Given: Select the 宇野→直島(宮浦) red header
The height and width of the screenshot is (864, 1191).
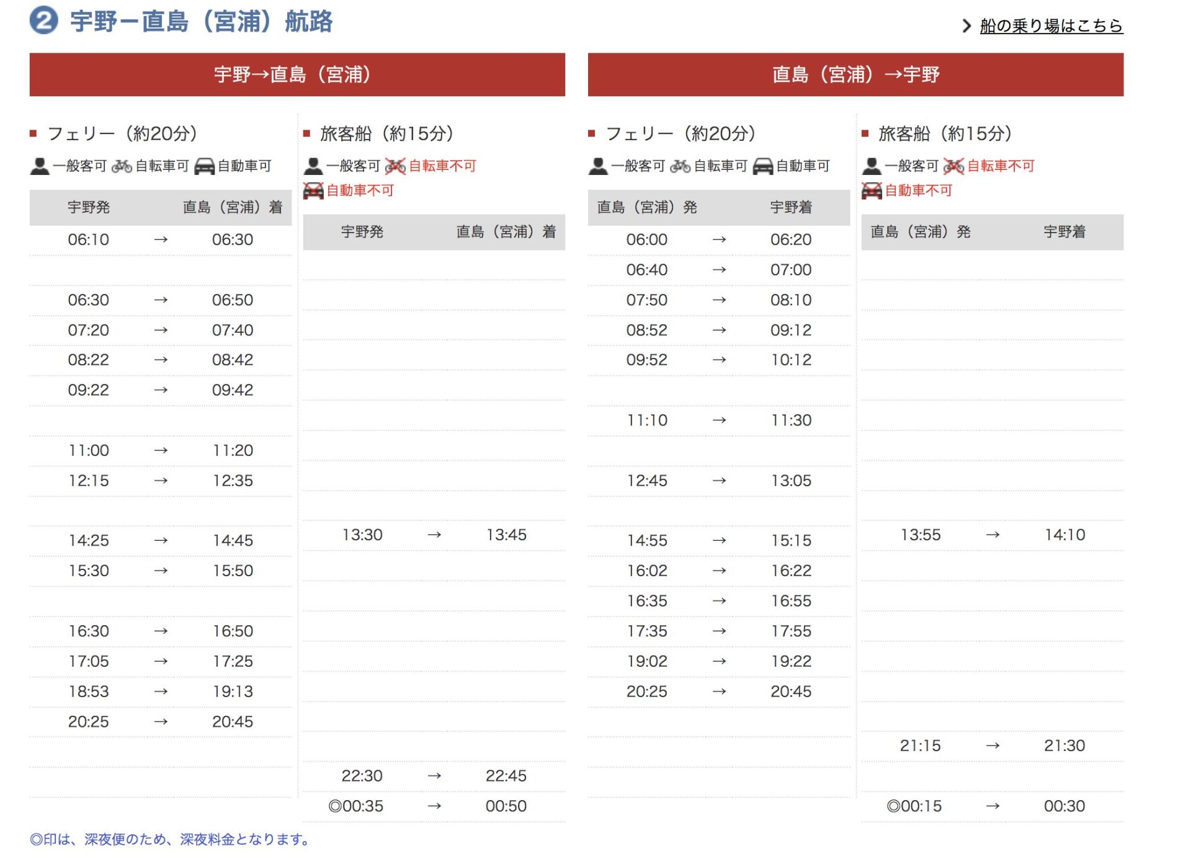Looking at the screenshot, I should [297, 74].
